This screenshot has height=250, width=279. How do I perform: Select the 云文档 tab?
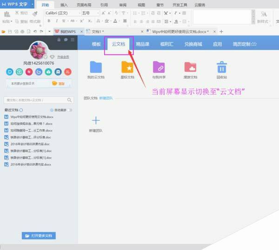pyautogui.click(x=118, y=44)
